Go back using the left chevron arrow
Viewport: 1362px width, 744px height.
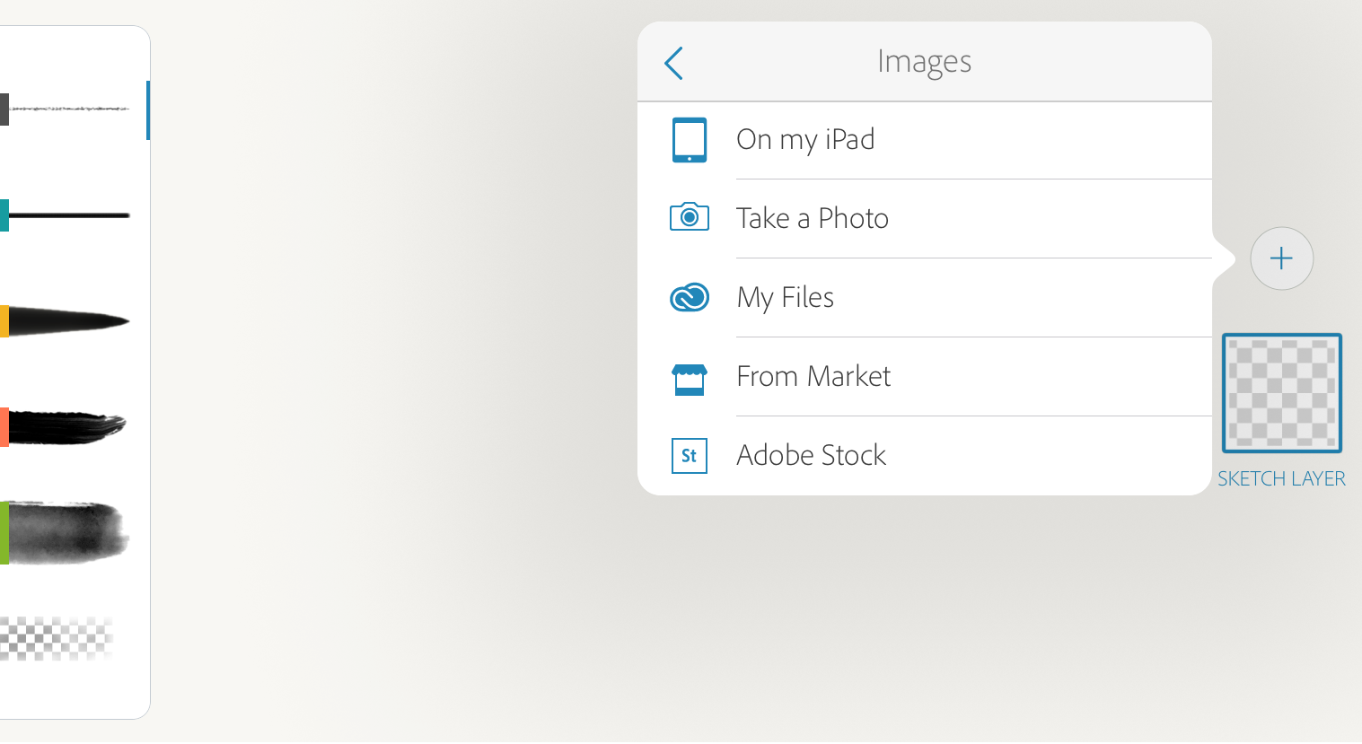click(673, 63)
